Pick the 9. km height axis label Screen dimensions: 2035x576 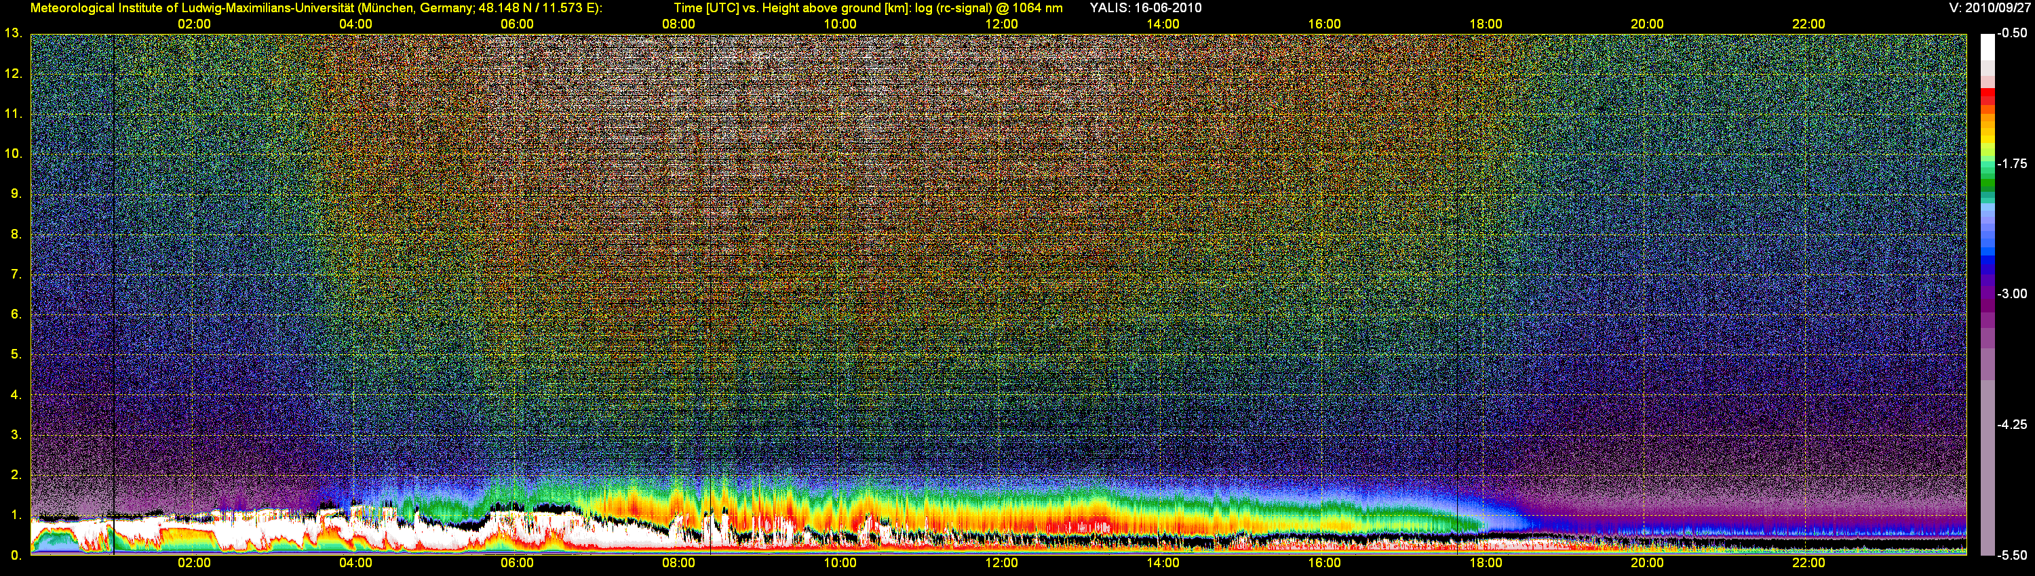tap(16, 194)
